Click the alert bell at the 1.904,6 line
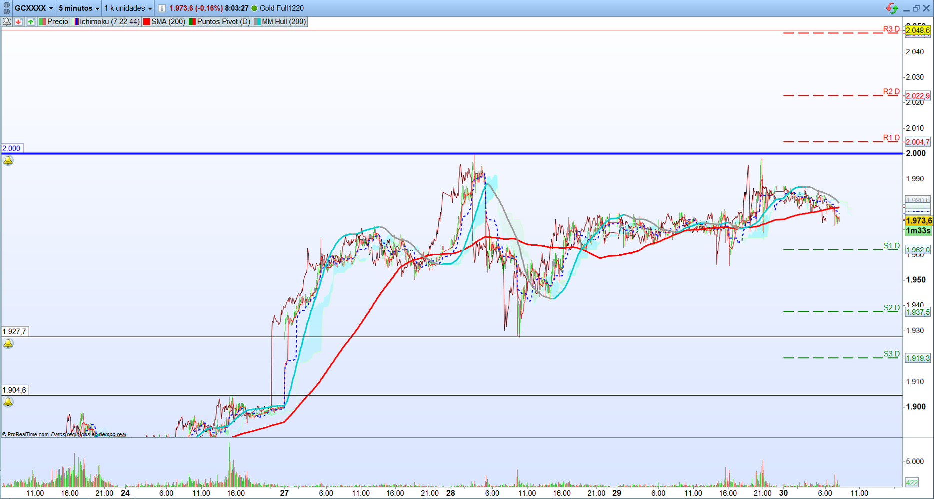The height and width of the screenshot is (499, 934). (8, 402)
